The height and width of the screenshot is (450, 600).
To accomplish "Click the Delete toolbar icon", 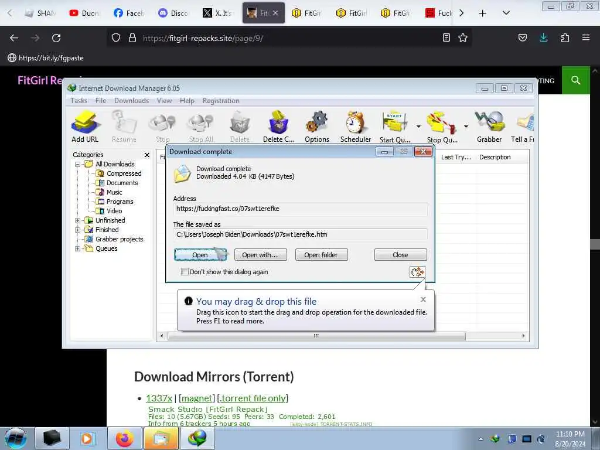I will [x=240, y=127].
